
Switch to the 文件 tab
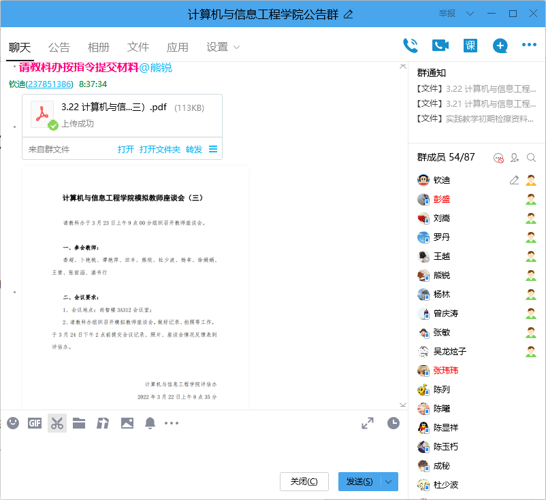(138, 47)
